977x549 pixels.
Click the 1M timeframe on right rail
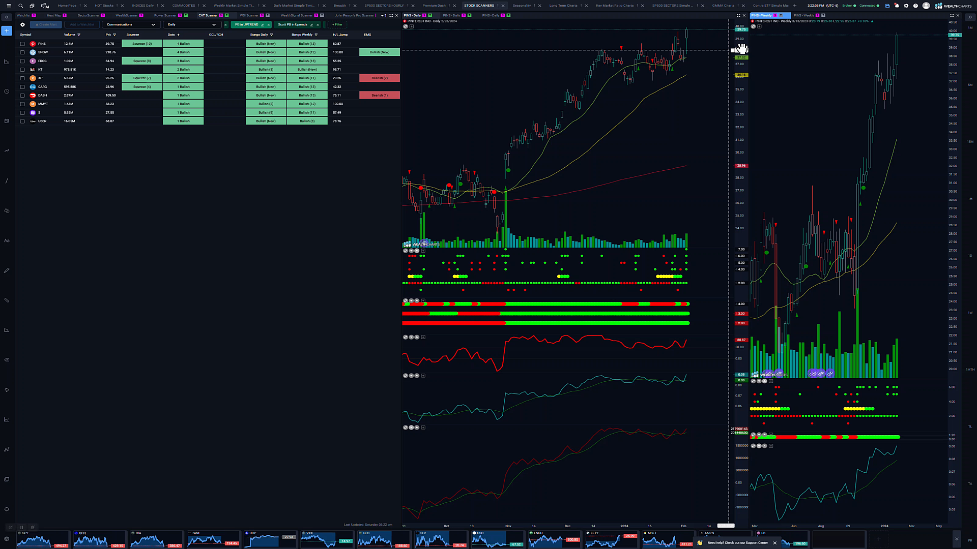pyautogui.click(x=970, y=28)
